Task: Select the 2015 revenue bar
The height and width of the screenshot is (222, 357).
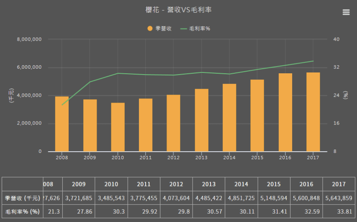Action: (x=257, y=116)
